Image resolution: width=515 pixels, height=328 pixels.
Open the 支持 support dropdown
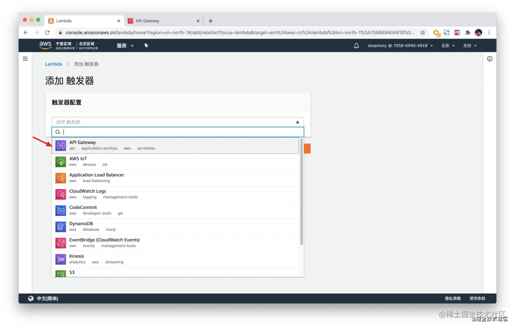470,46
